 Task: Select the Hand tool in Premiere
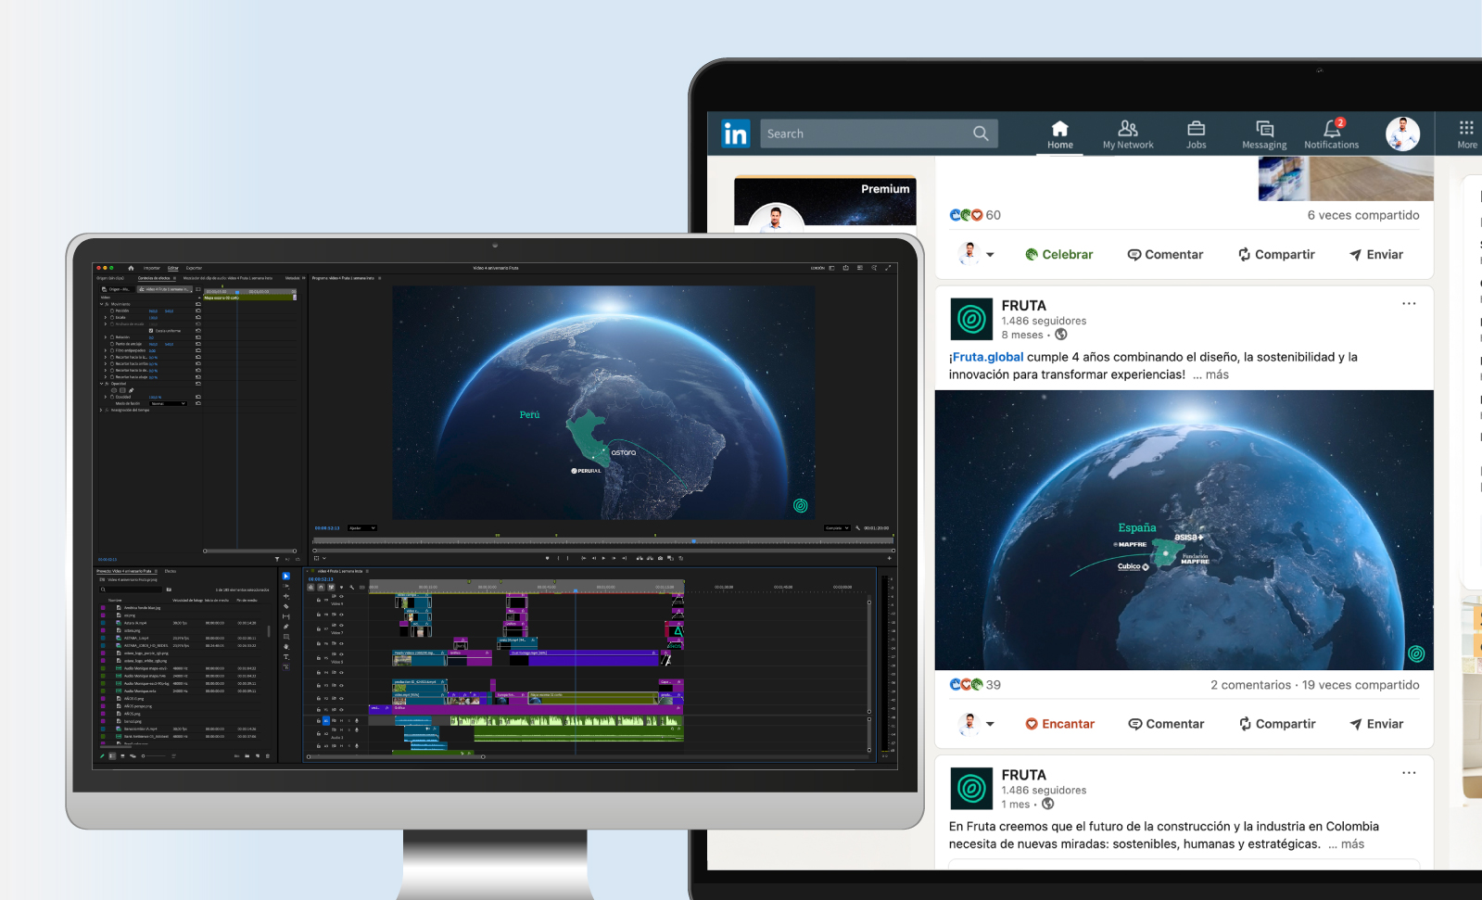286,647
